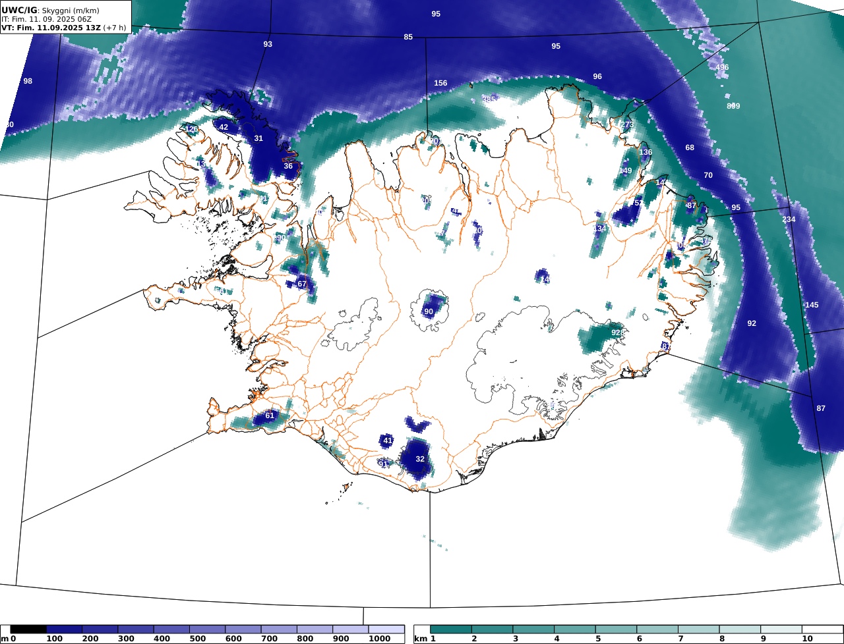844x644 pixels.
Task: Click the 500–600 m legend color block
Action: tap(207, 630)
